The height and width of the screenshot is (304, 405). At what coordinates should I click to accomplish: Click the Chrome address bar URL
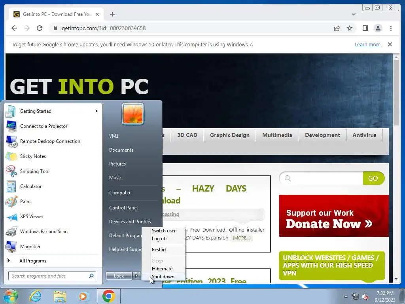coord(104,28)
